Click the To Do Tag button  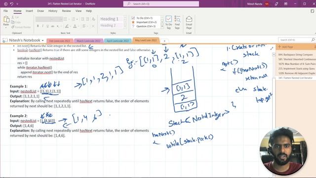coord(169,22)
